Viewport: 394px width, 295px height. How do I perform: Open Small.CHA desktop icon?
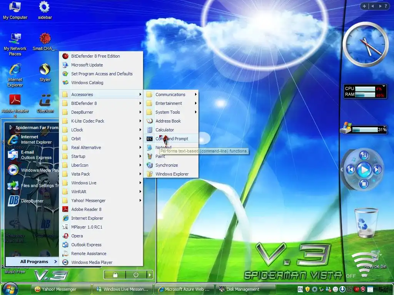click(x=45, y=41)
